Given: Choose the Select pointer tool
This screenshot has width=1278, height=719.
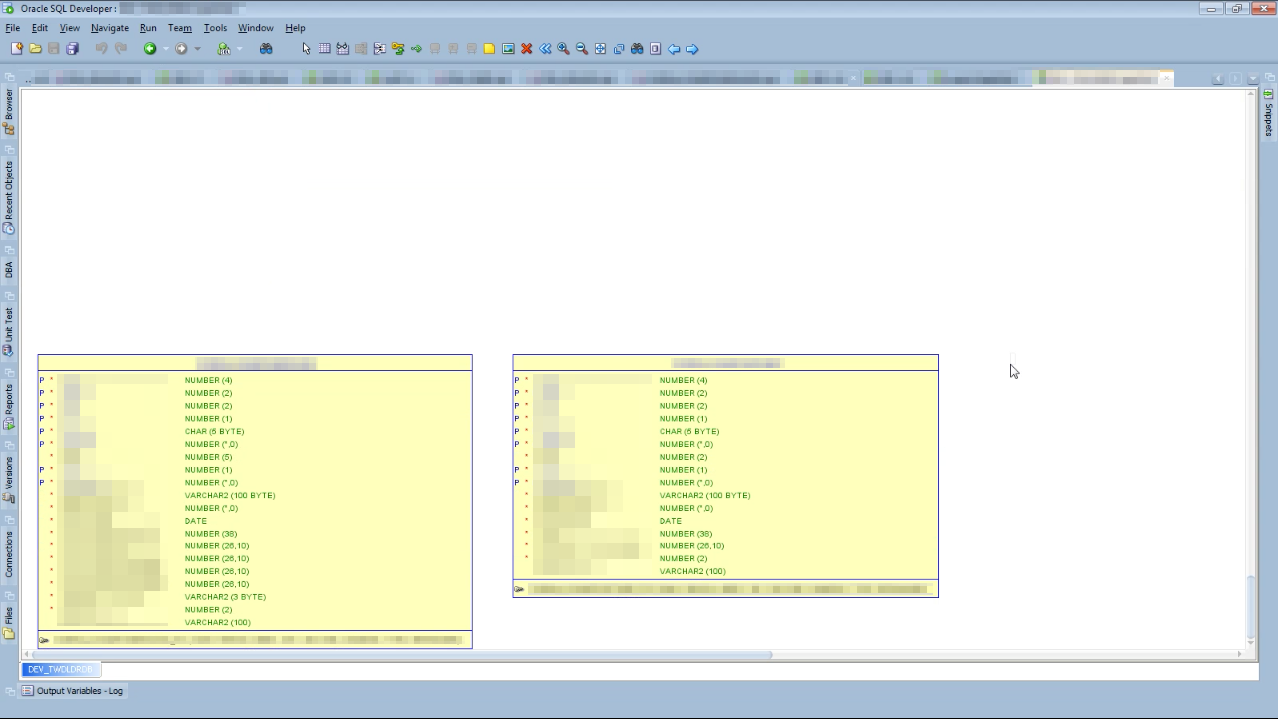Looking at the screenshot, I should tap(306, 48).
